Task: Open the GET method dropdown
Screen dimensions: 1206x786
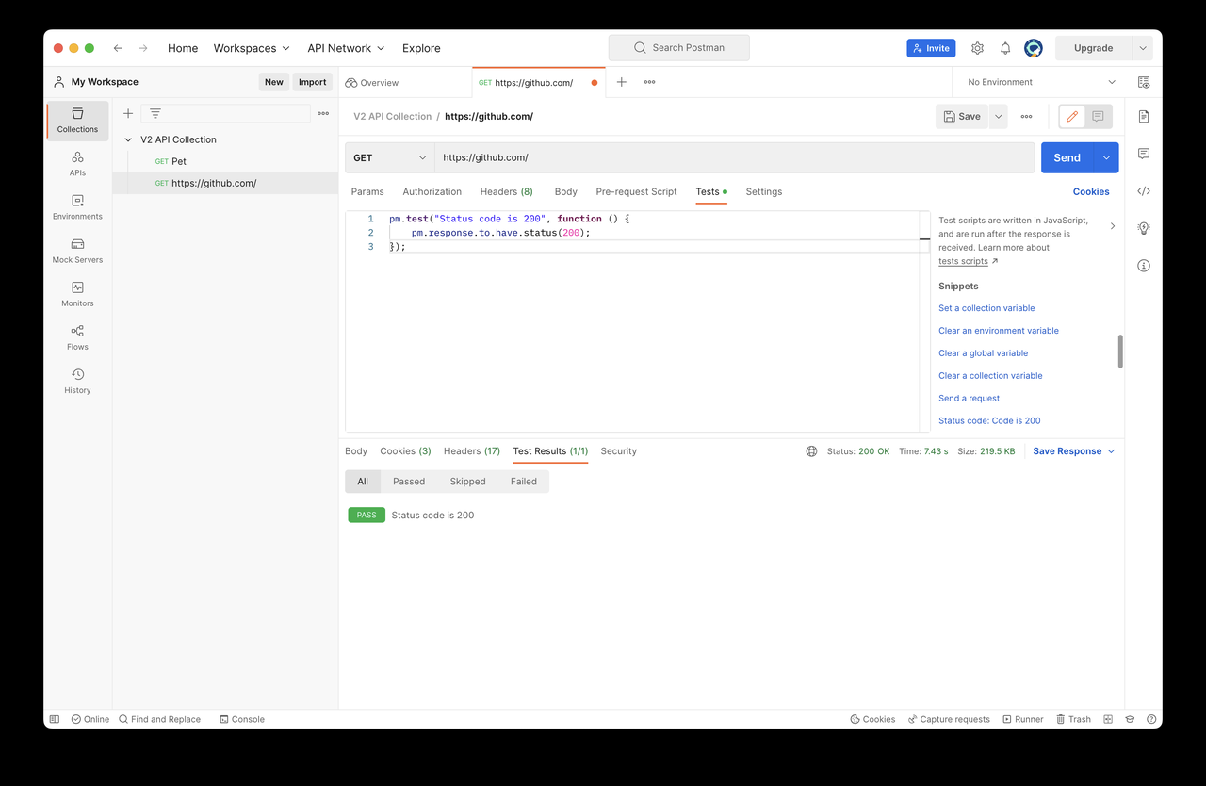Action: pyautogui.click(x=389, y=158)
